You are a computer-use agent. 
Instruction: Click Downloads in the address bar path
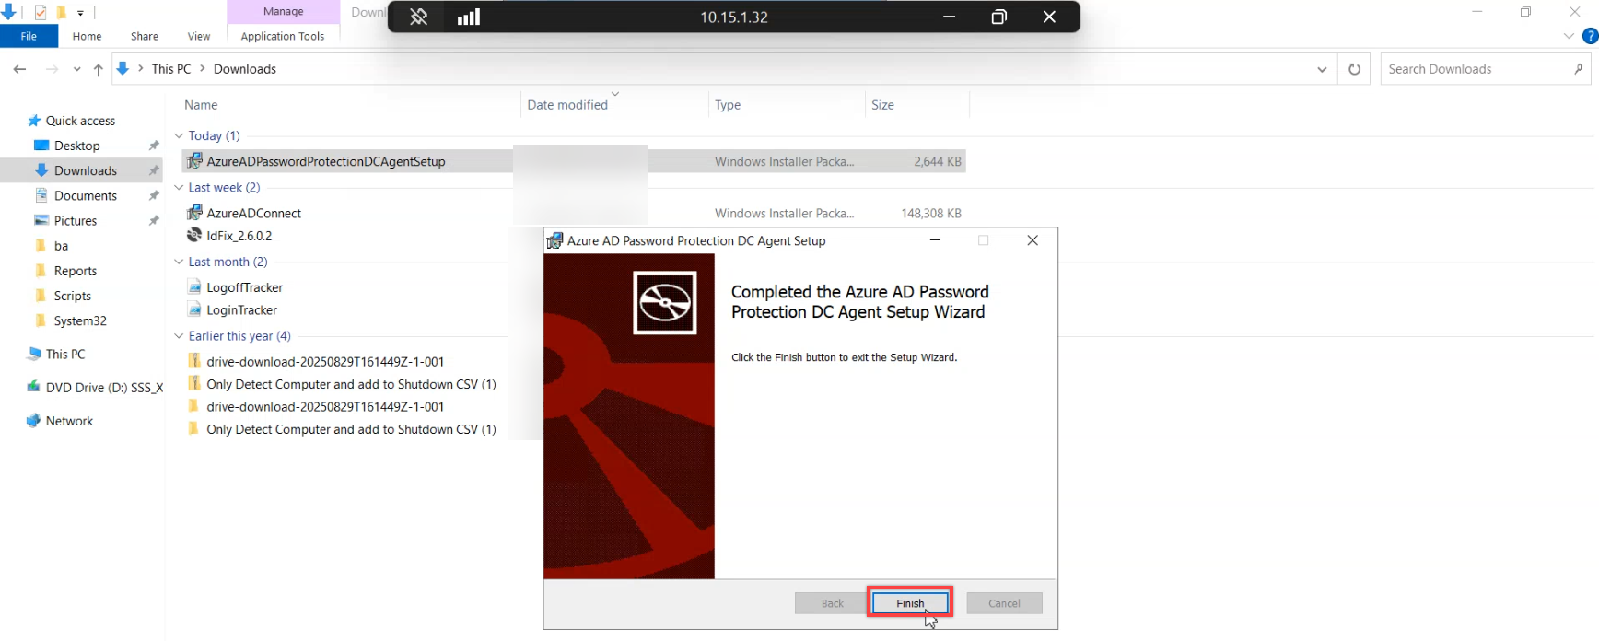coord(245,69)
